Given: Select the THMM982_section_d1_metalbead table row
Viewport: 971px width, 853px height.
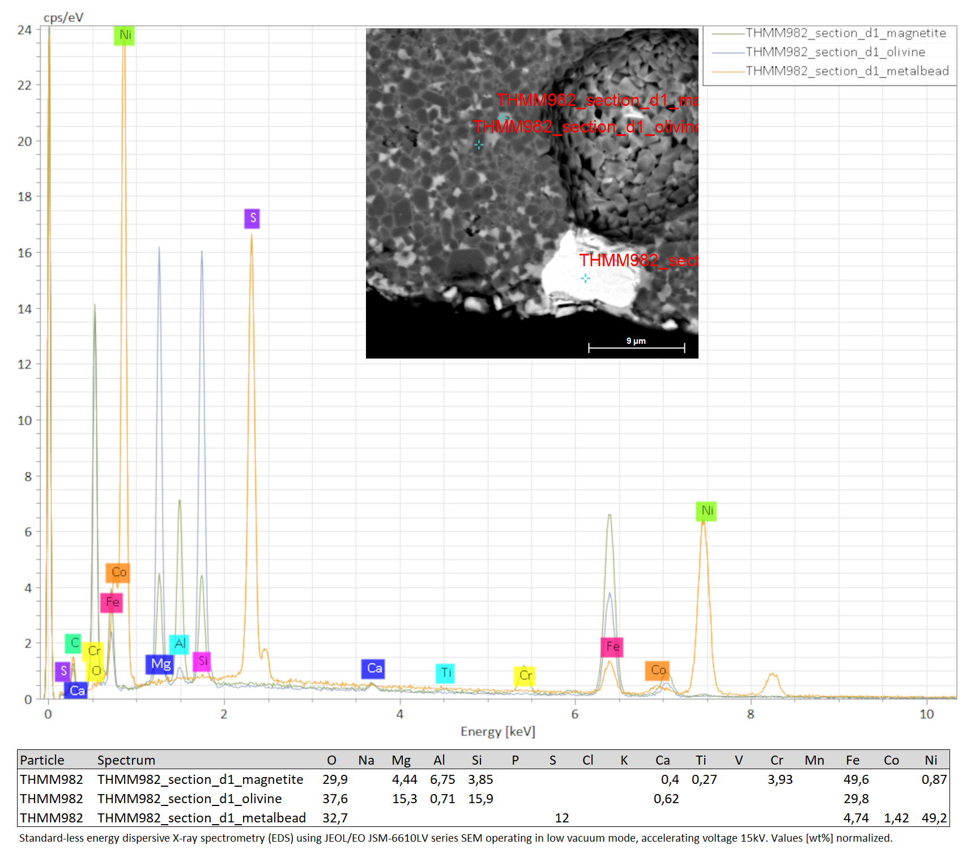Looking at the screenshot, I should coord(483,818).
